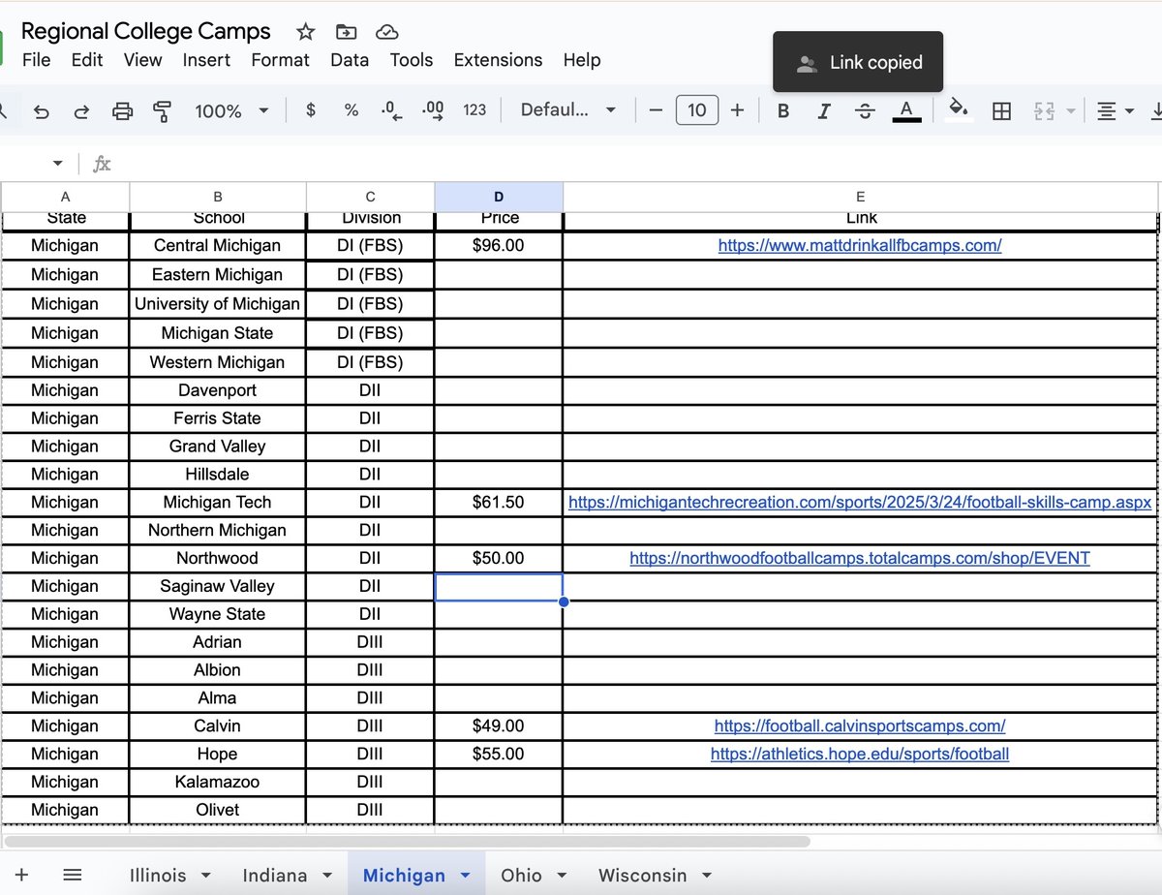
Task: Click the cloud document status icon
Action: click(386, 32)
